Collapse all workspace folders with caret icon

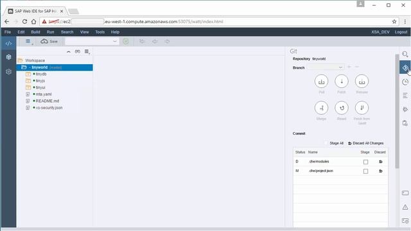click(x=69, y=52)
